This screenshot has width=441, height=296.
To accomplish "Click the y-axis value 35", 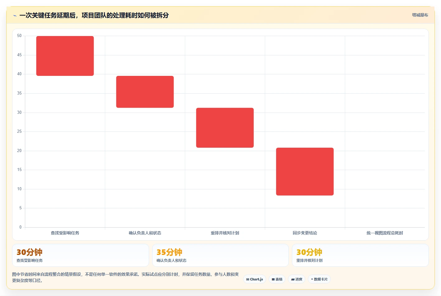I will coord(19,93).
